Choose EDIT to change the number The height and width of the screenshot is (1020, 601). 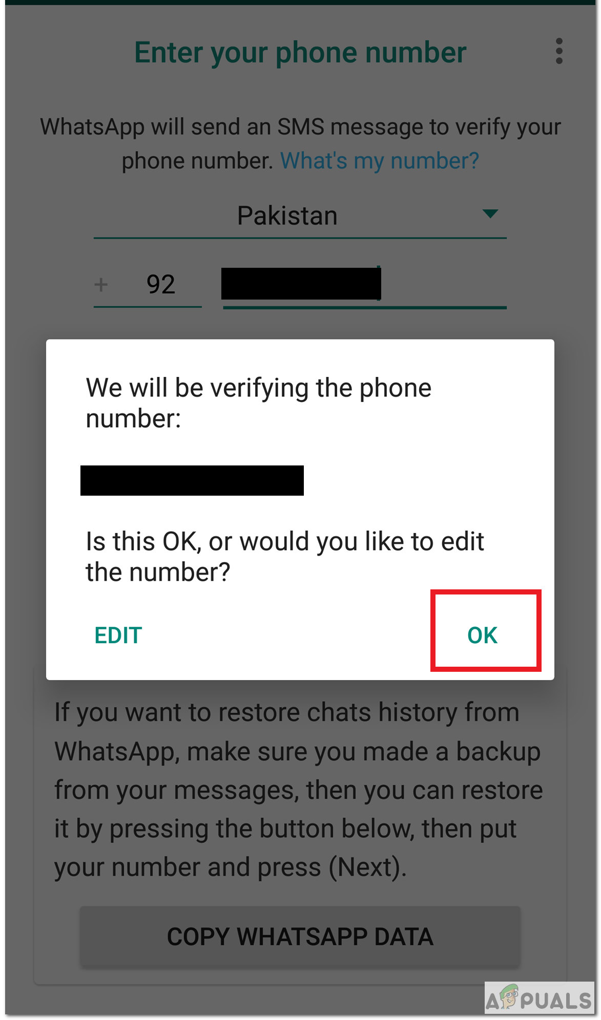pyautogui.click(x=118, y=635)
